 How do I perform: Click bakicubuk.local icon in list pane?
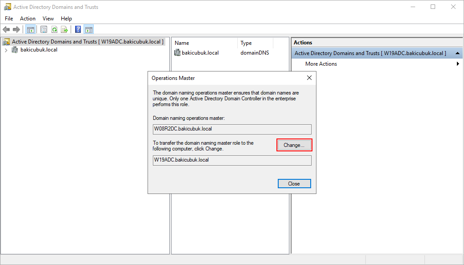(x=177, y=52)
